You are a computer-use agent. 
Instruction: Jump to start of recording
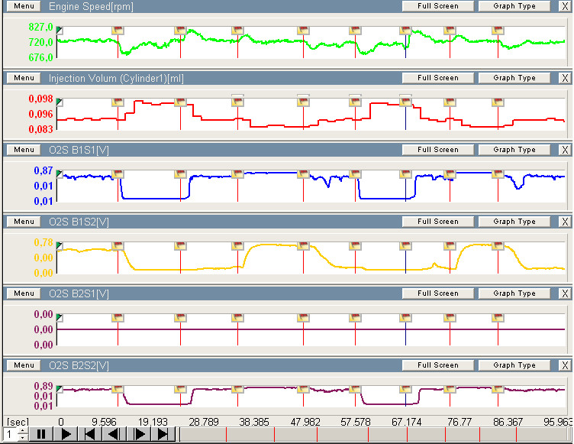point(90,434)
